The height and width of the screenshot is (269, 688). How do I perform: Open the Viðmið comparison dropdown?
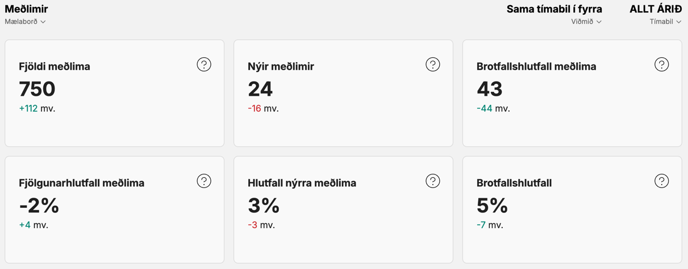tap(586, 22)
